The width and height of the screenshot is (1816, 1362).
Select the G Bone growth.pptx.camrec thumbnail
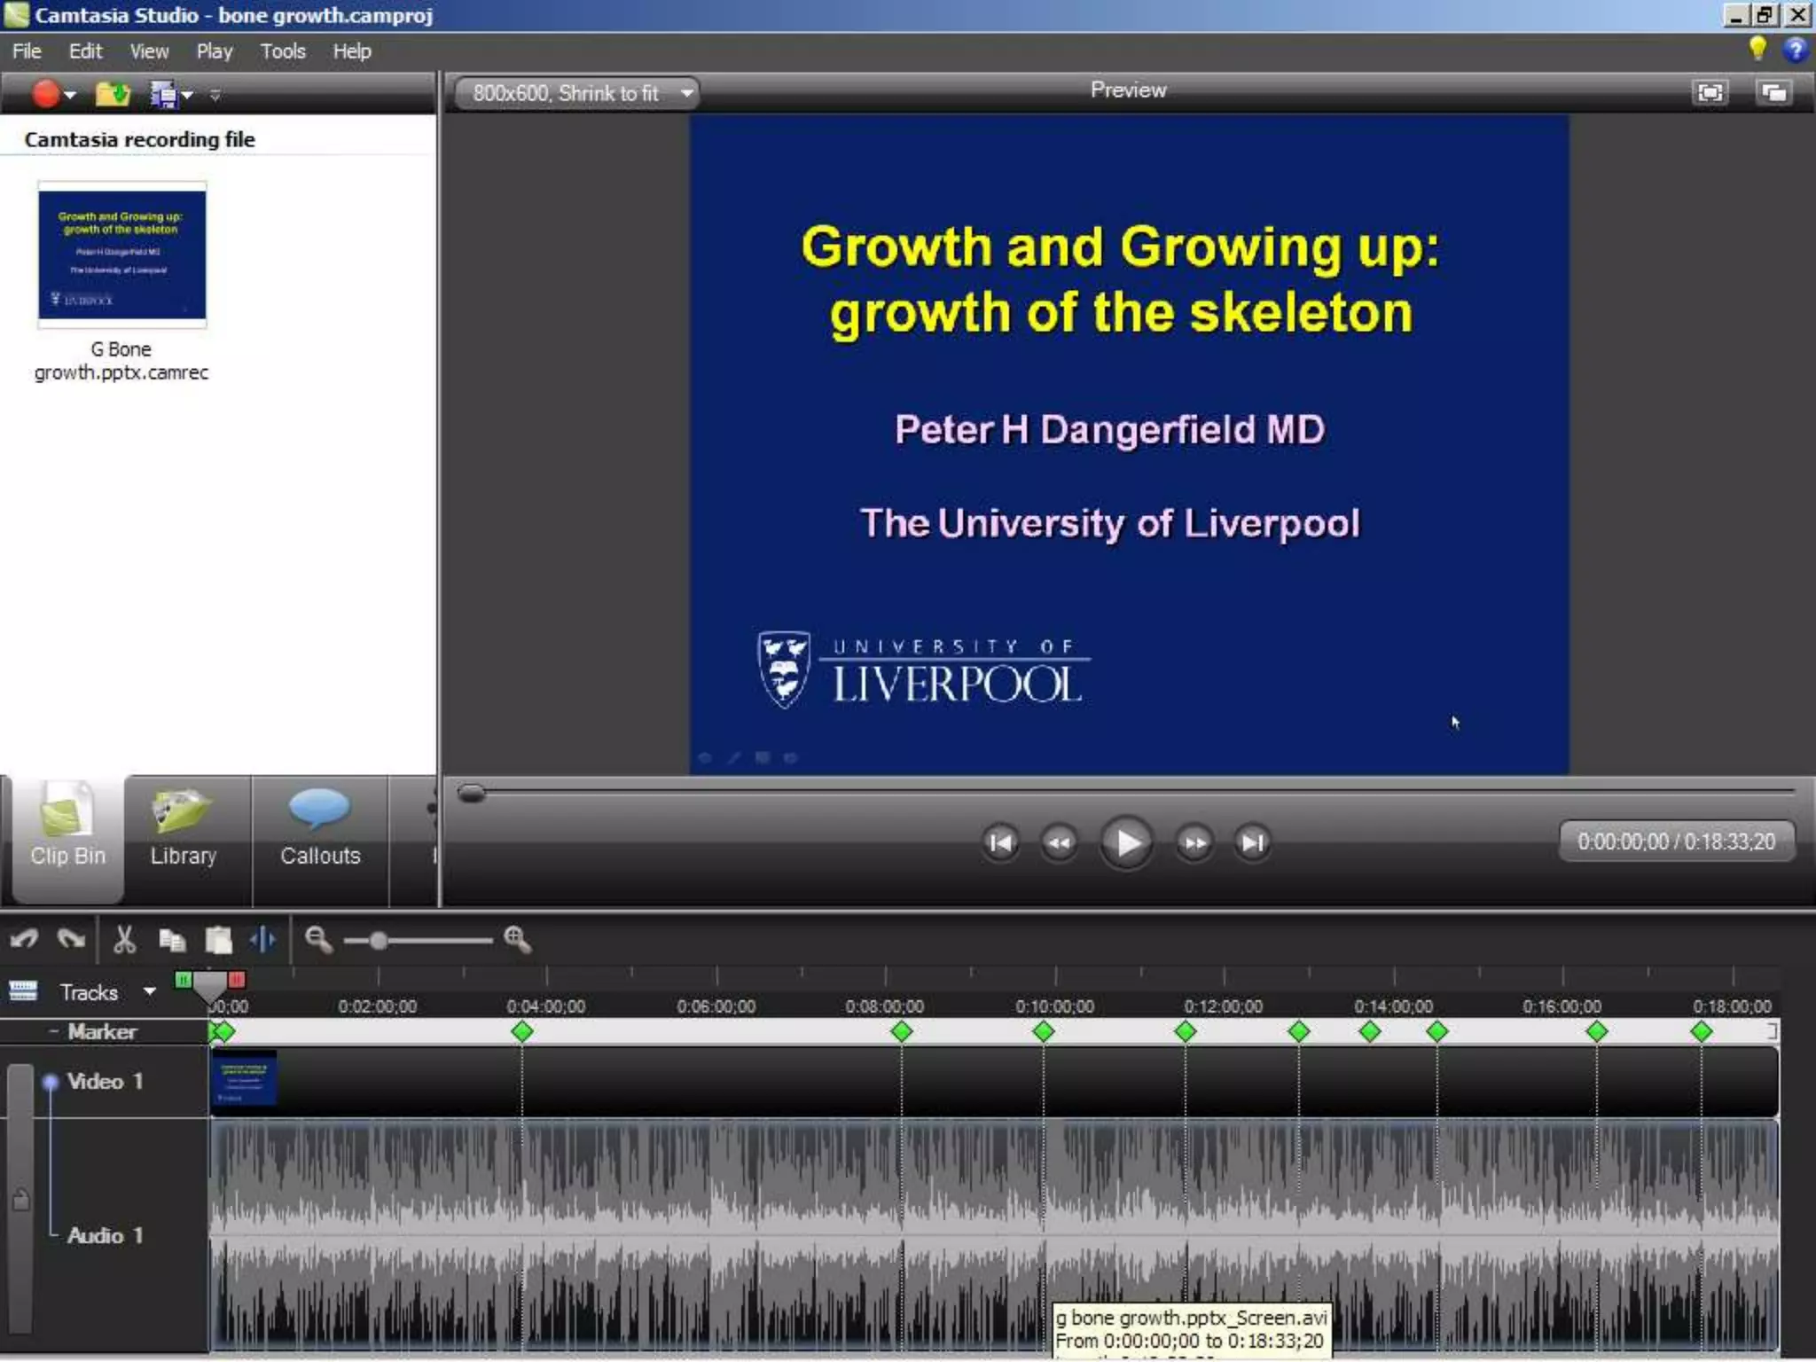pyautogui.click(x=121, y=255)
